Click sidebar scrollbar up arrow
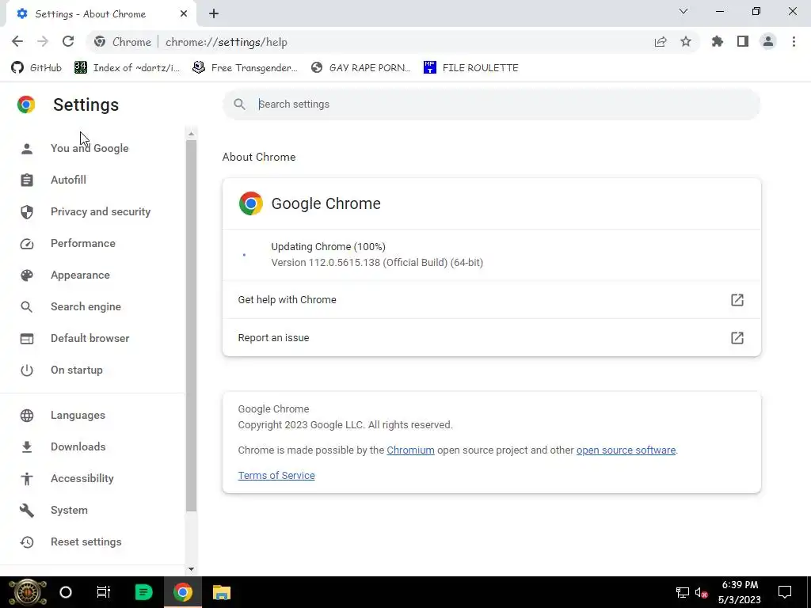 (192, 134)
